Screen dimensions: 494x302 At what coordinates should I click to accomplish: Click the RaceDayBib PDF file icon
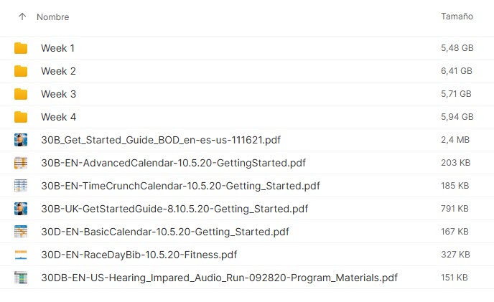coord(21,255)
